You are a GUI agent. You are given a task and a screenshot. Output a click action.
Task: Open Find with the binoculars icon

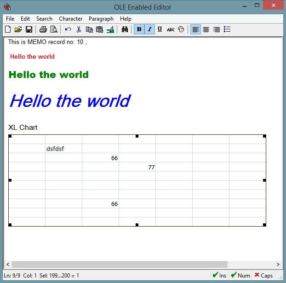[x=125, y=29]
